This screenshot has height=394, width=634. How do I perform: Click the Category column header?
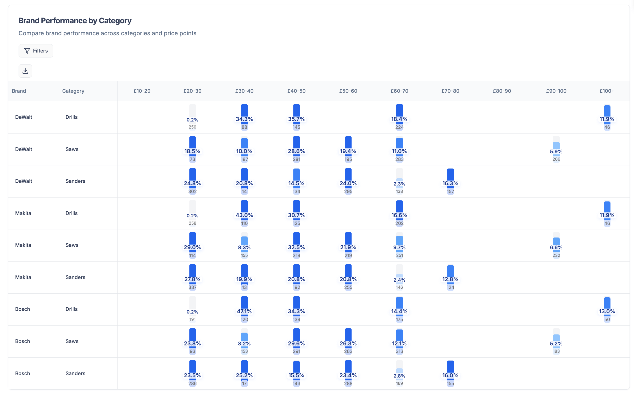pos(73,91)
